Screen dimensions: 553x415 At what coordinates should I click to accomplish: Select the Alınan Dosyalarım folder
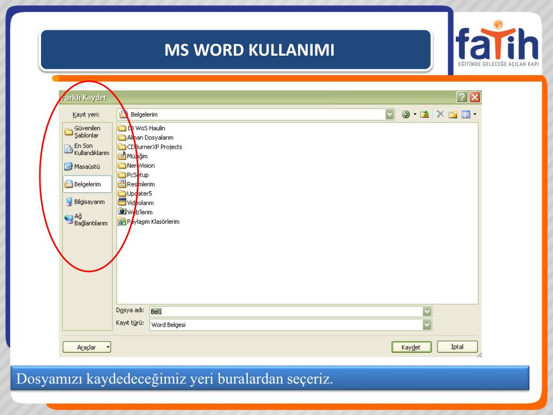(146, 138)
